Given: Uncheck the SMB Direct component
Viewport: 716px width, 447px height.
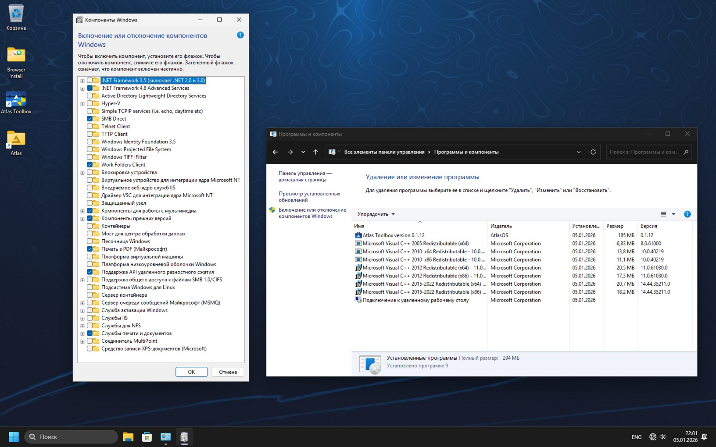Looking at the screenshot, I should pyautogui.click(x=89, y=119).
